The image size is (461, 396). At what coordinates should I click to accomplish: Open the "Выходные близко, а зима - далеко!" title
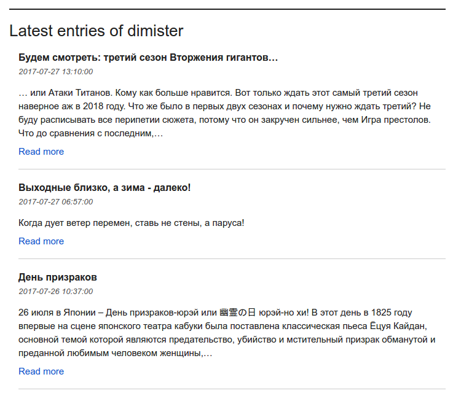[104, 187]
